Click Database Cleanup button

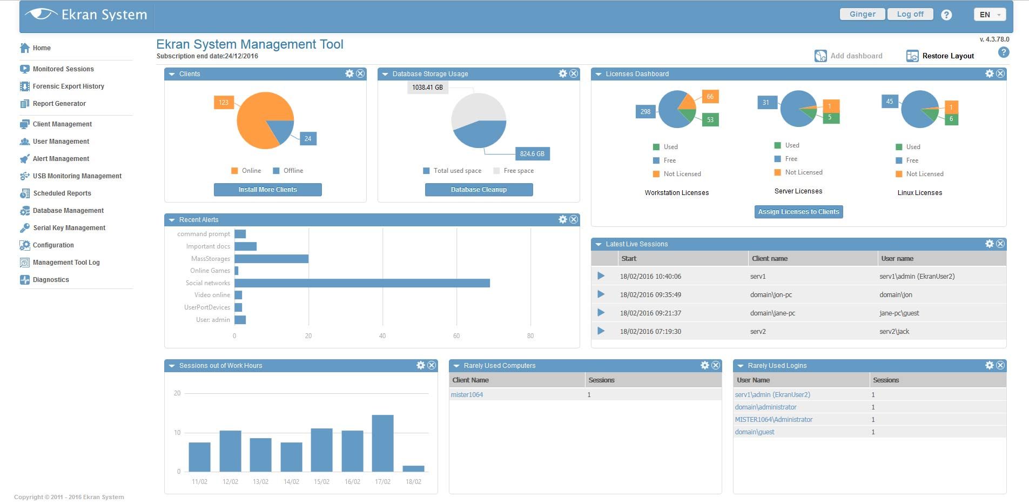click(479, 190)
